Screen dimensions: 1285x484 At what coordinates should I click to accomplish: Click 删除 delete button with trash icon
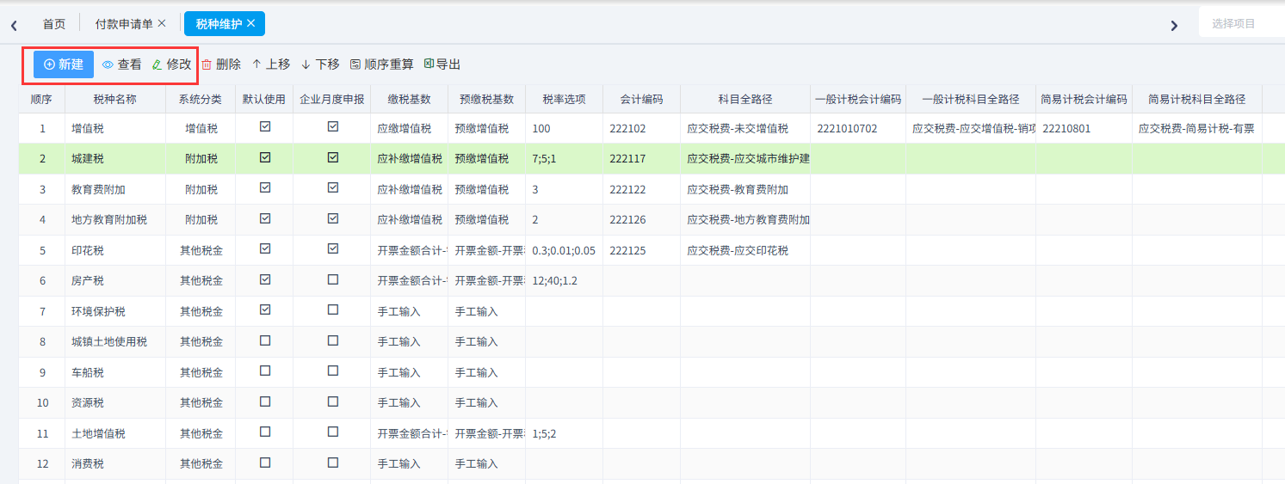(221, 64)
